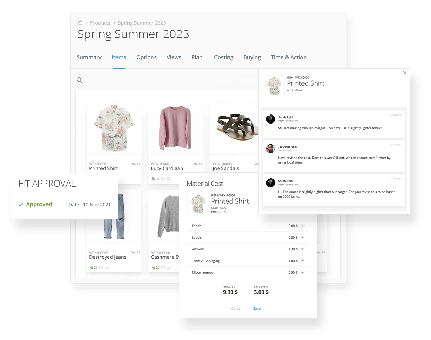Close the Printed Shirt comments panel

405,73
